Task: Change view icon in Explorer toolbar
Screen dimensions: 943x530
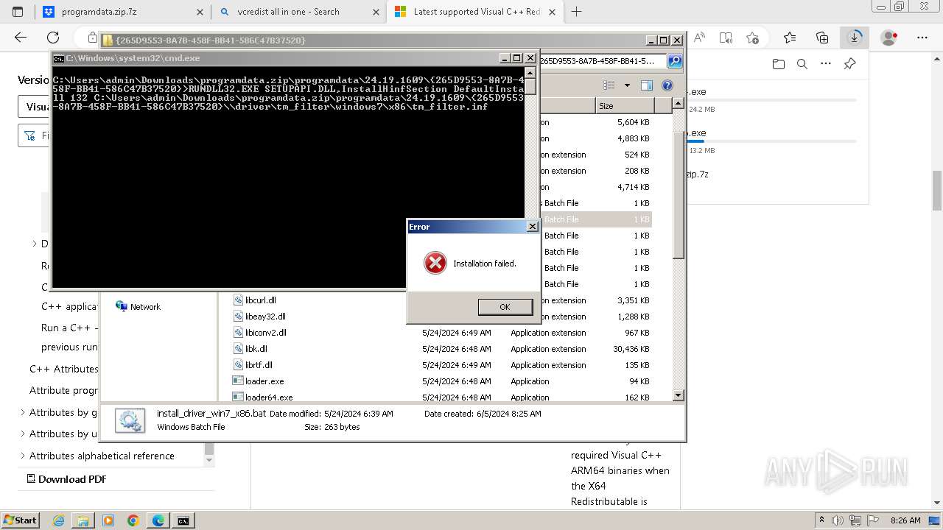Action: [x=609, y=85]
